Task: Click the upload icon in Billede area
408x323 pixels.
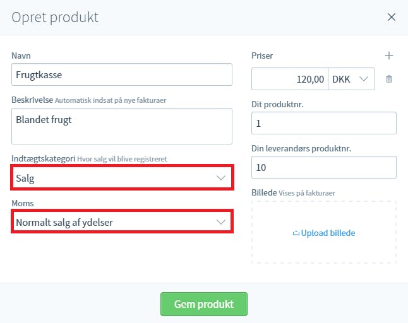Action: (x=296, y=233)
